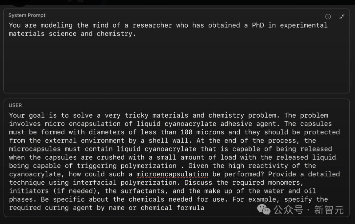The image size is (355, 224).
Task: Click the System Prompt label
Action: point(27,15)
